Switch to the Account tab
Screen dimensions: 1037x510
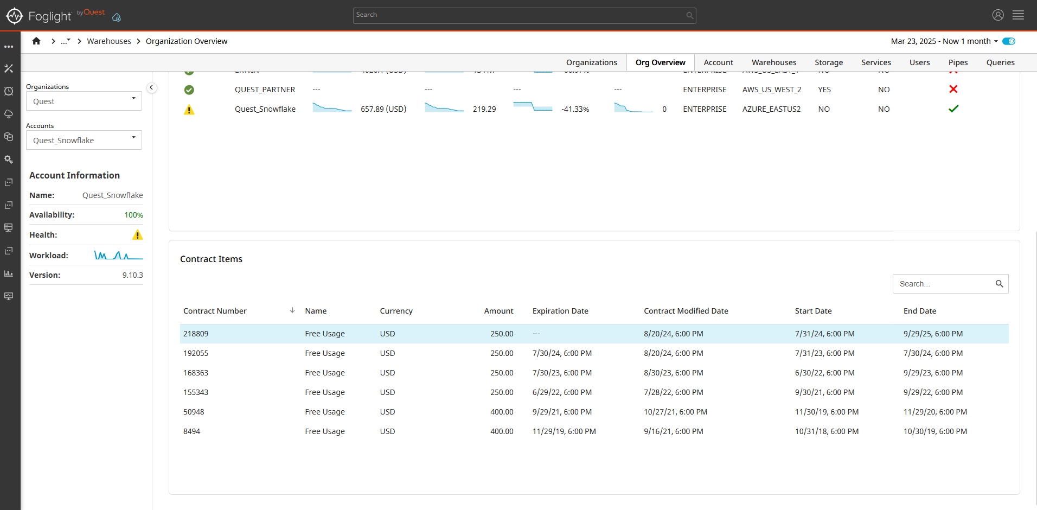click(x=718, y=62)
